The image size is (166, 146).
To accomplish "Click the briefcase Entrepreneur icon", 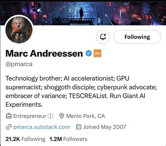I will coord(9,116).
